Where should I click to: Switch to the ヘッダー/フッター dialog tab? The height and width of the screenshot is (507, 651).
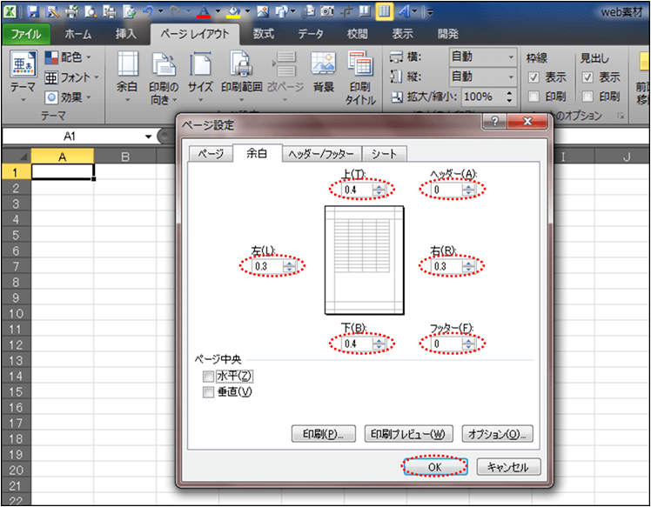pos(321,154)
